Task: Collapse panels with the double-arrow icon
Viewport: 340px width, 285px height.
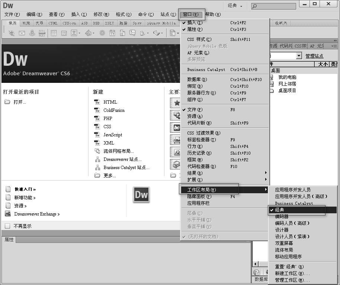Action: click(335, 41)
